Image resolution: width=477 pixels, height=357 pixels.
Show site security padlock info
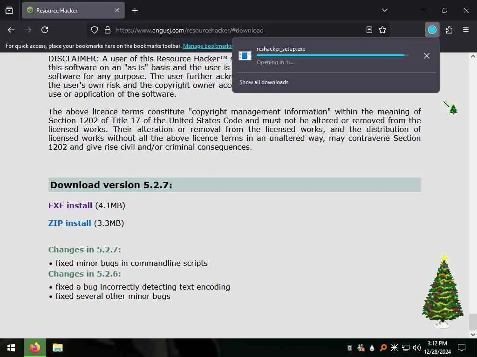click(108, 30)
